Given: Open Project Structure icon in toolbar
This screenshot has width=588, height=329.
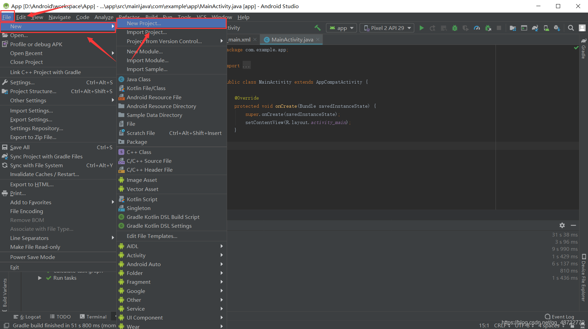Looking at the screenshot, I should point(513,28).
